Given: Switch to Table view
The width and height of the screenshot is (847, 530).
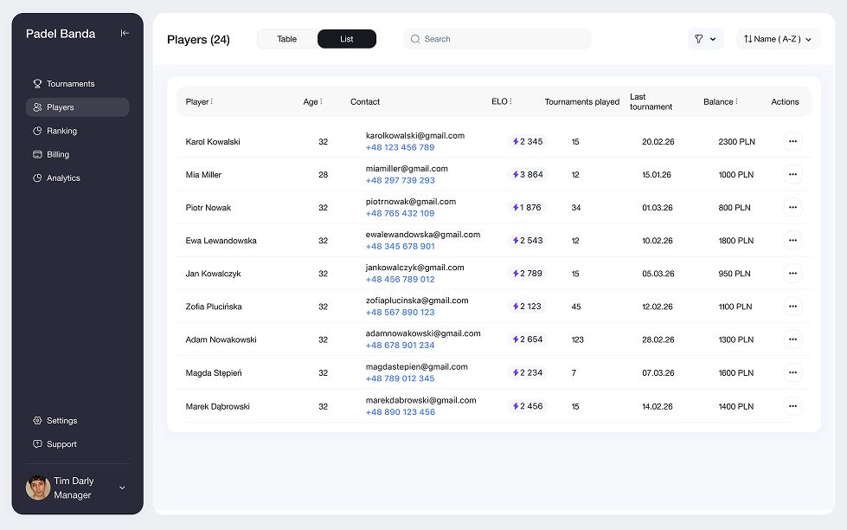Looking at the screenshot, I should pyautogui.click(x=287, y=39).
